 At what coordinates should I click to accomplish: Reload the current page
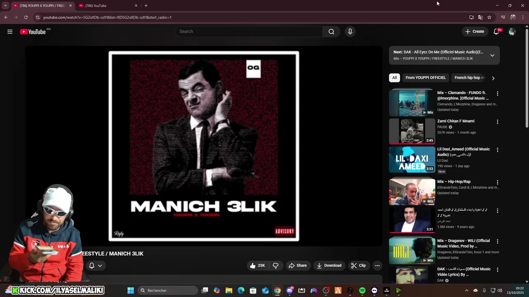pyautogui.click(x=26, y=17)
